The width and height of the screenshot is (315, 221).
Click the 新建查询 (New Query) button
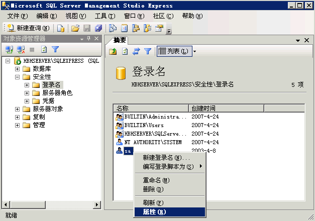[x=28, y=28]
